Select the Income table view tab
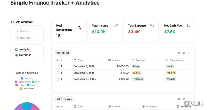Viewport: 207px width, 110px height. [63, 53]
